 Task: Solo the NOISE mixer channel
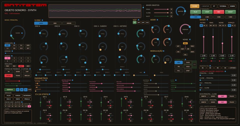tap(225, 26)
